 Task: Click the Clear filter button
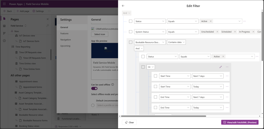tap(129, 123)
